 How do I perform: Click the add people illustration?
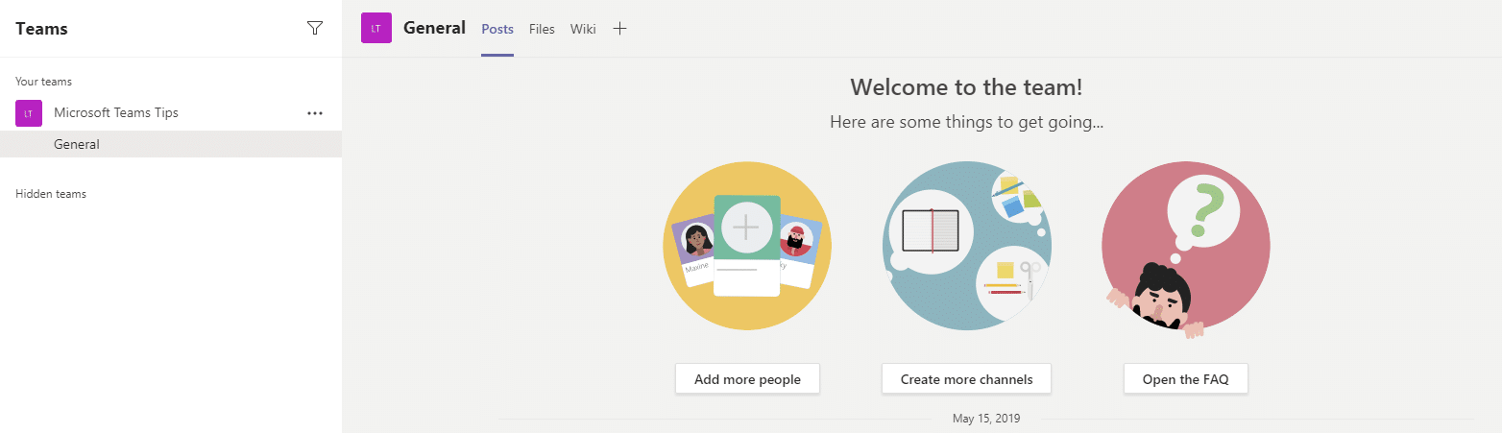pos(747,246)
